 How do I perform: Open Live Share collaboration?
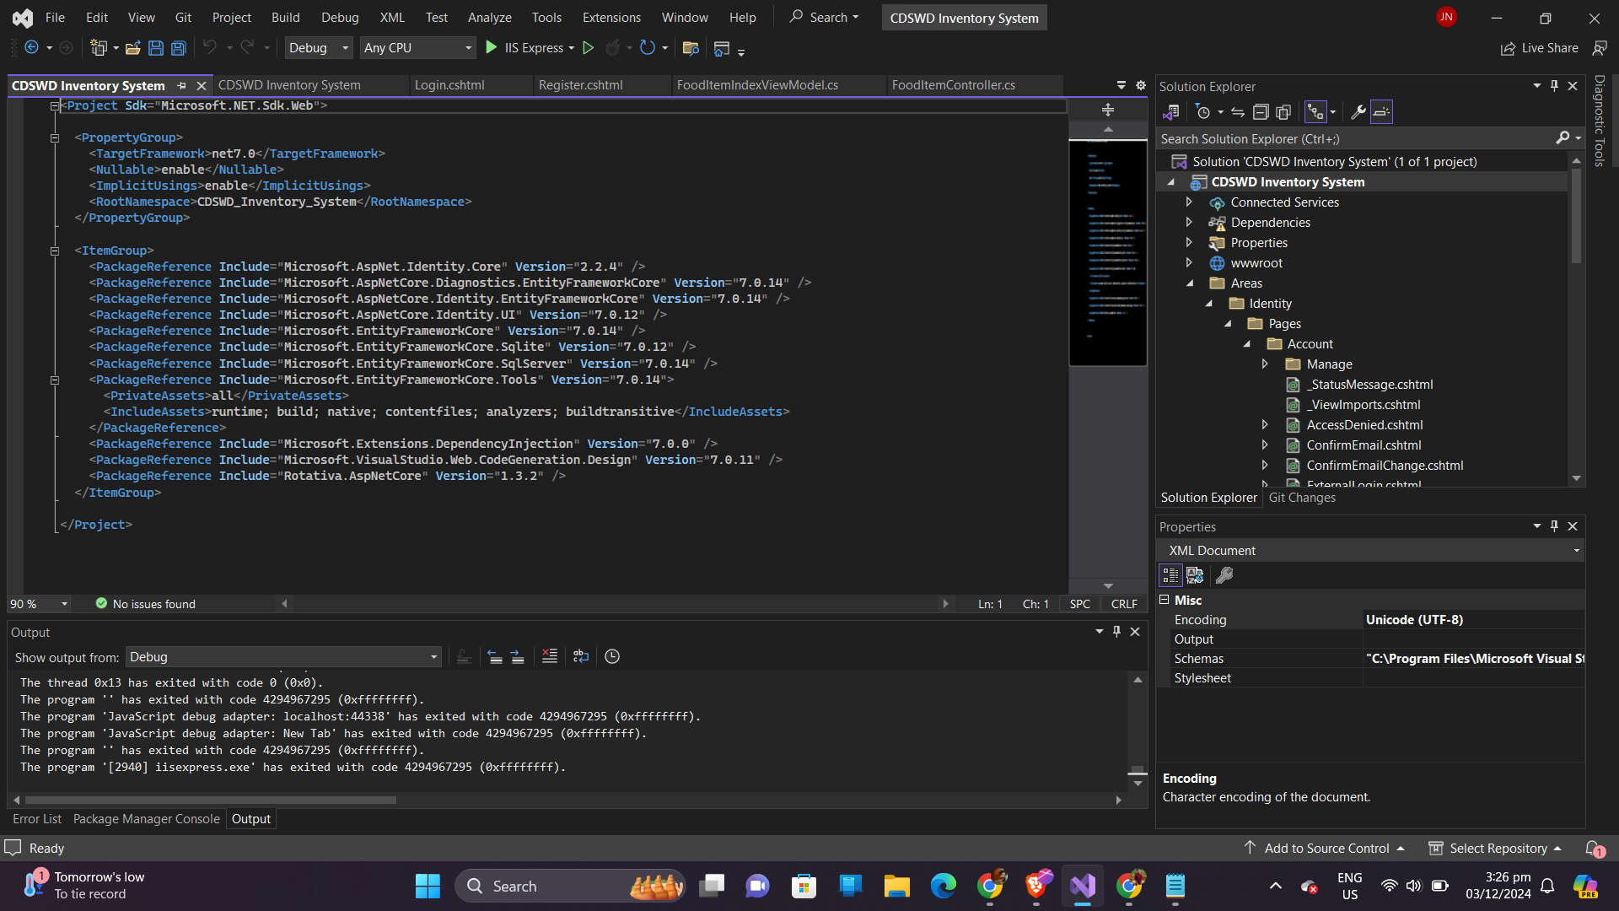(1540, 48)
